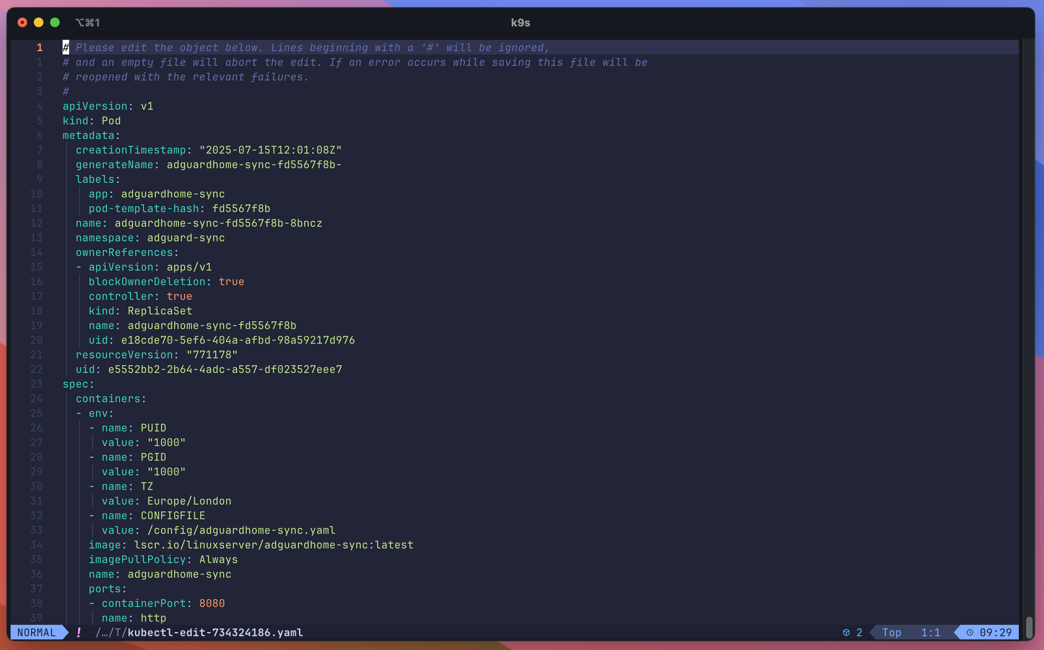Viewport: 1044px width, 650px height.
Task: Click the 'kind: ReplicaSet' line
Action: tap(140, 311)
